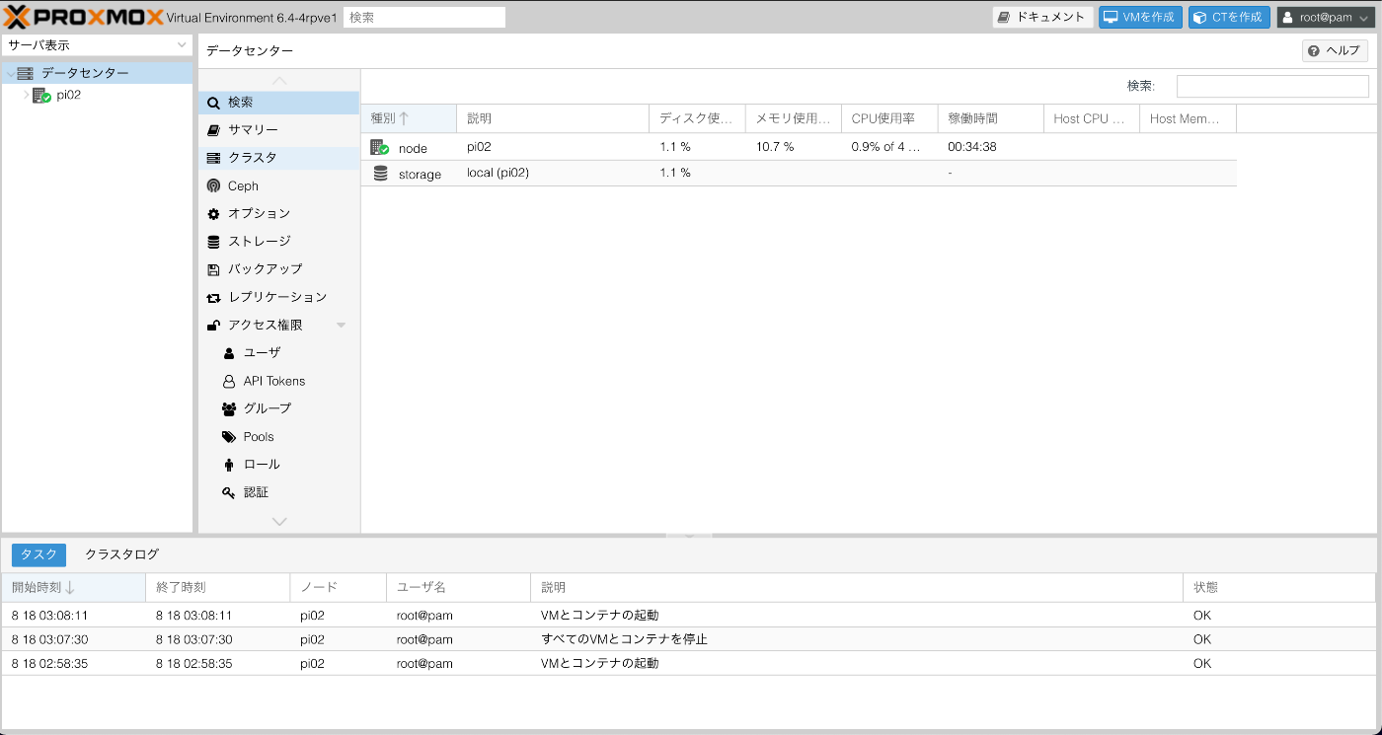This screenshot has height=735, width=1382.
Task: Click the ディスク使用 column header
Action: point(697,118)
